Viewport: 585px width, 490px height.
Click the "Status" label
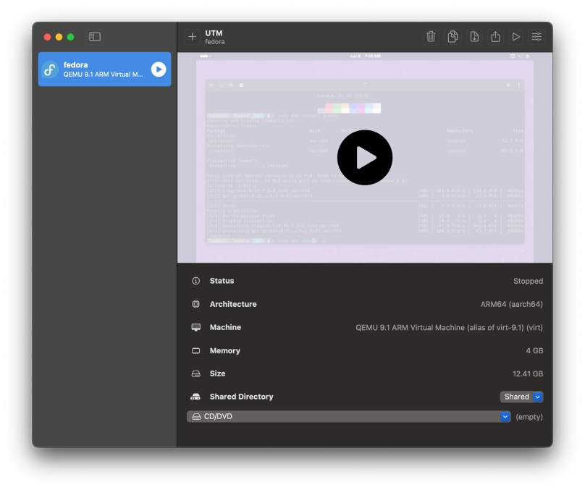pos(222,281)
